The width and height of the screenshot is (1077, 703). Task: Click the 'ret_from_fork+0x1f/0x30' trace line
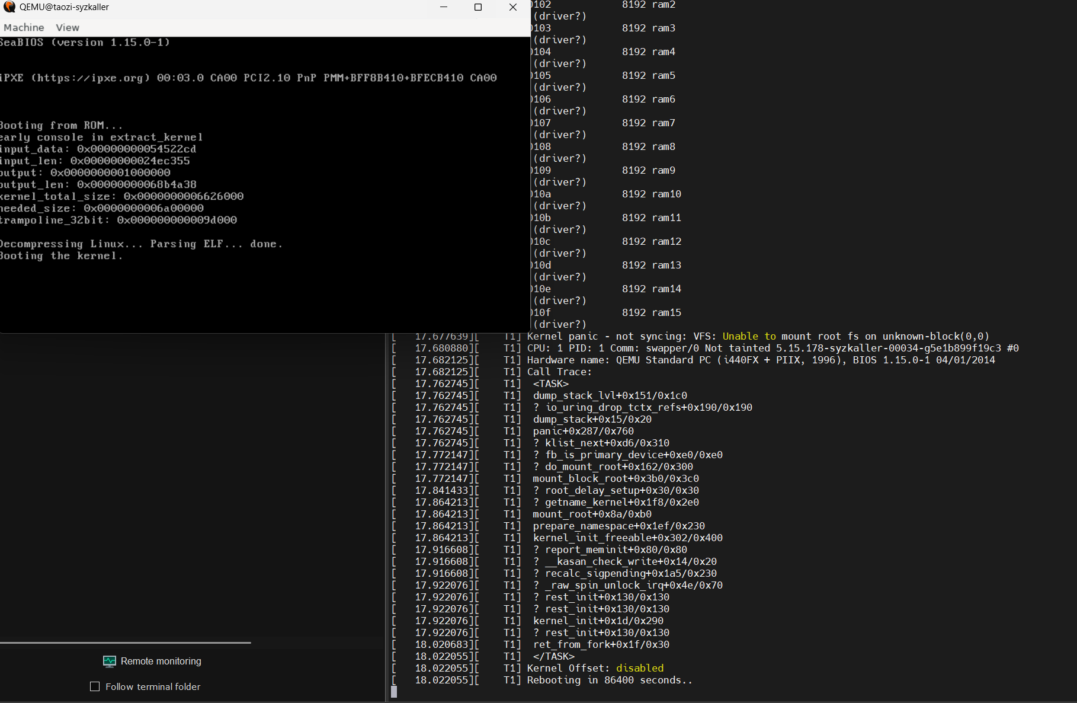point(601,644)
